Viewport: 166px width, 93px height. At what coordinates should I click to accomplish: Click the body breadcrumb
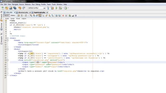[x=12, y=19]
